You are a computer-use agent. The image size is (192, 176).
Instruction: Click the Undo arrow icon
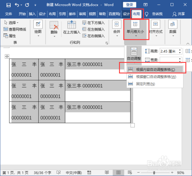pos(17,5)
